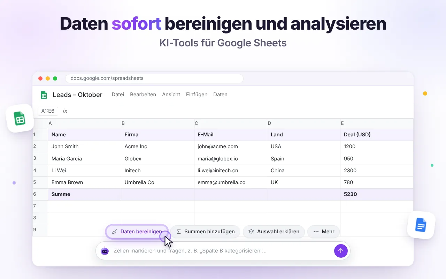Select row 8 header
446x279 pixels.
pyautogui.click(x=40, y=218)
